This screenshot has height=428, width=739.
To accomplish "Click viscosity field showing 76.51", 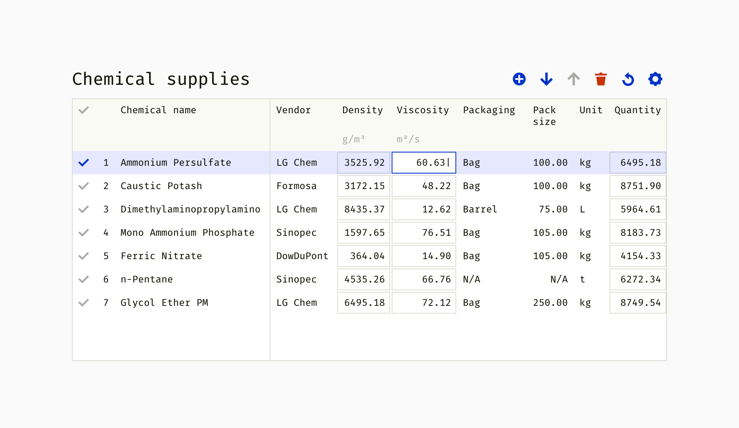I will click(424, 233).
